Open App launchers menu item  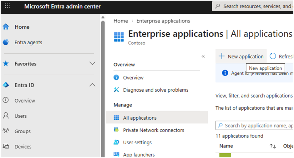click(139, 155)
